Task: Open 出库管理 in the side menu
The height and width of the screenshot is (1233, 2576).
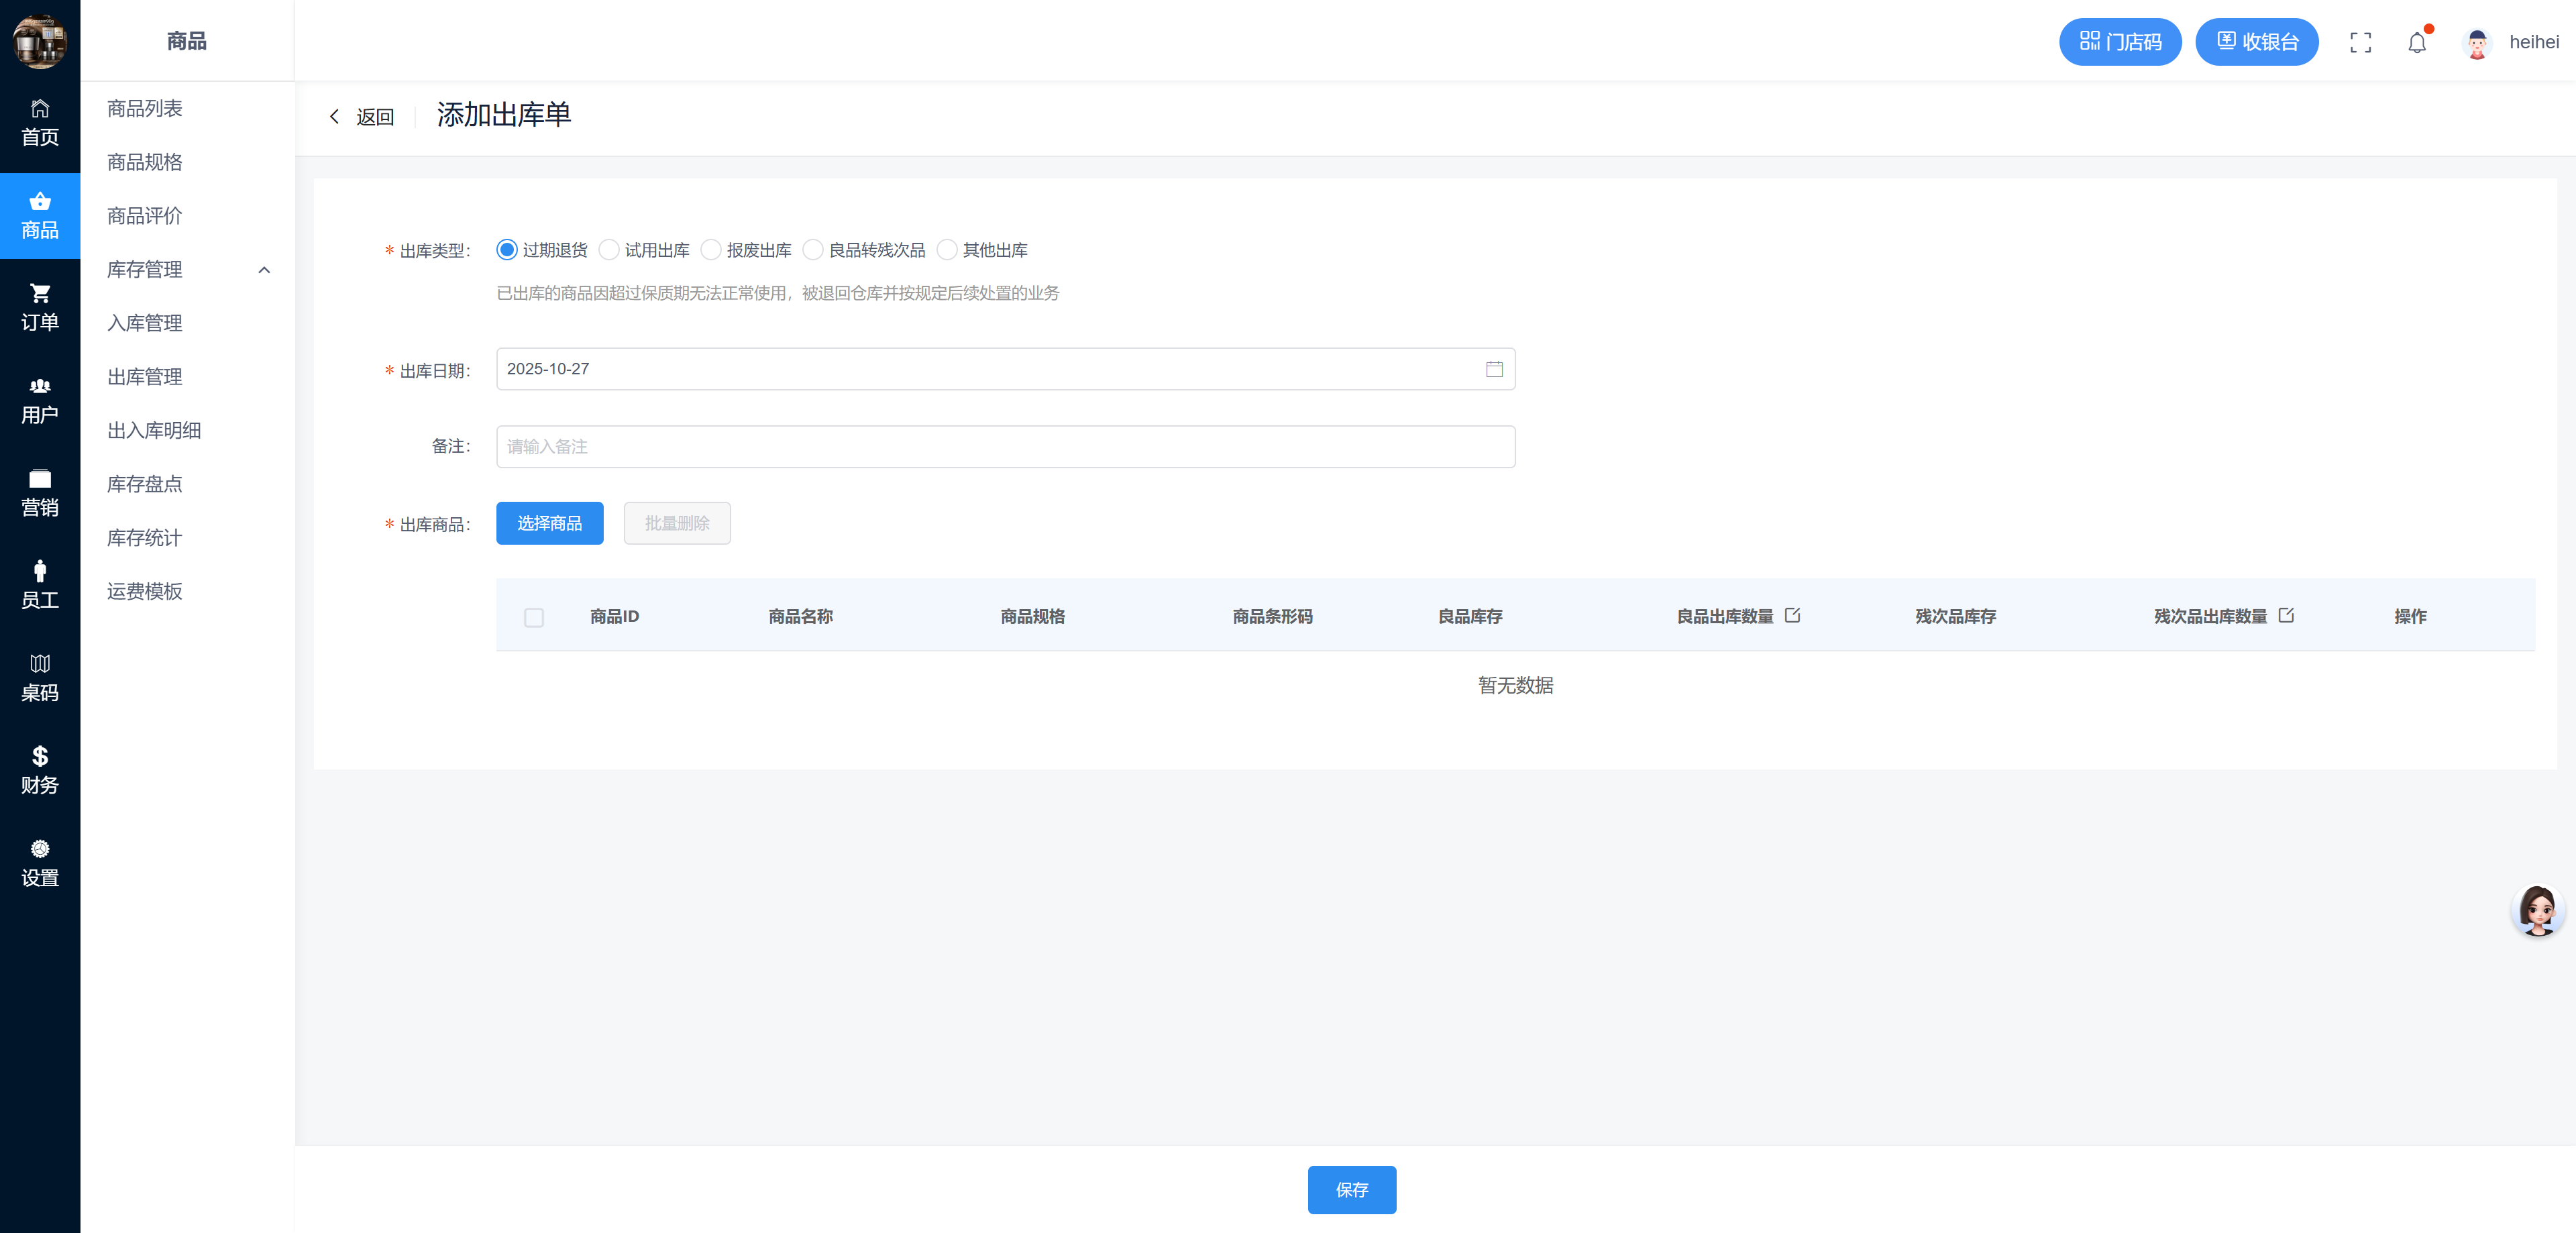Action: click(145, 377)
